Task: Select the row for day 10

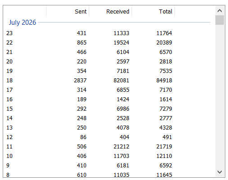Action: coord(109,156)
